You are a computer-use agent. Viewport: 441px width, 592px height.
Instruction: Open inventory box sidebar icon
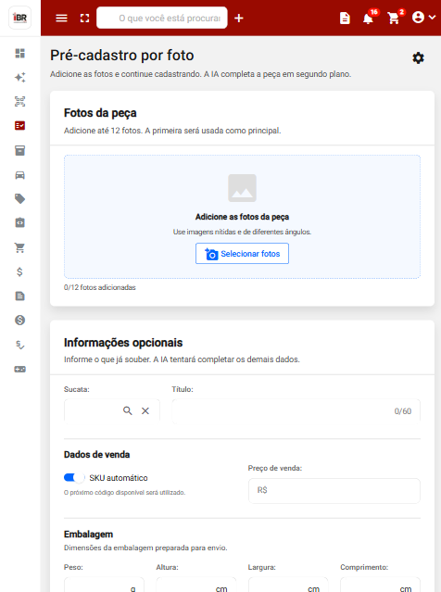tap(20, 150)
